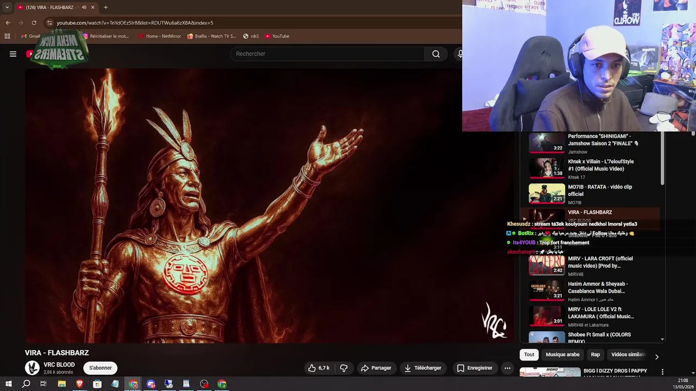The width and height of the screenshot is (696, 391).
Task: Select the Tout filter chip
Action: (x=529, y=355)
